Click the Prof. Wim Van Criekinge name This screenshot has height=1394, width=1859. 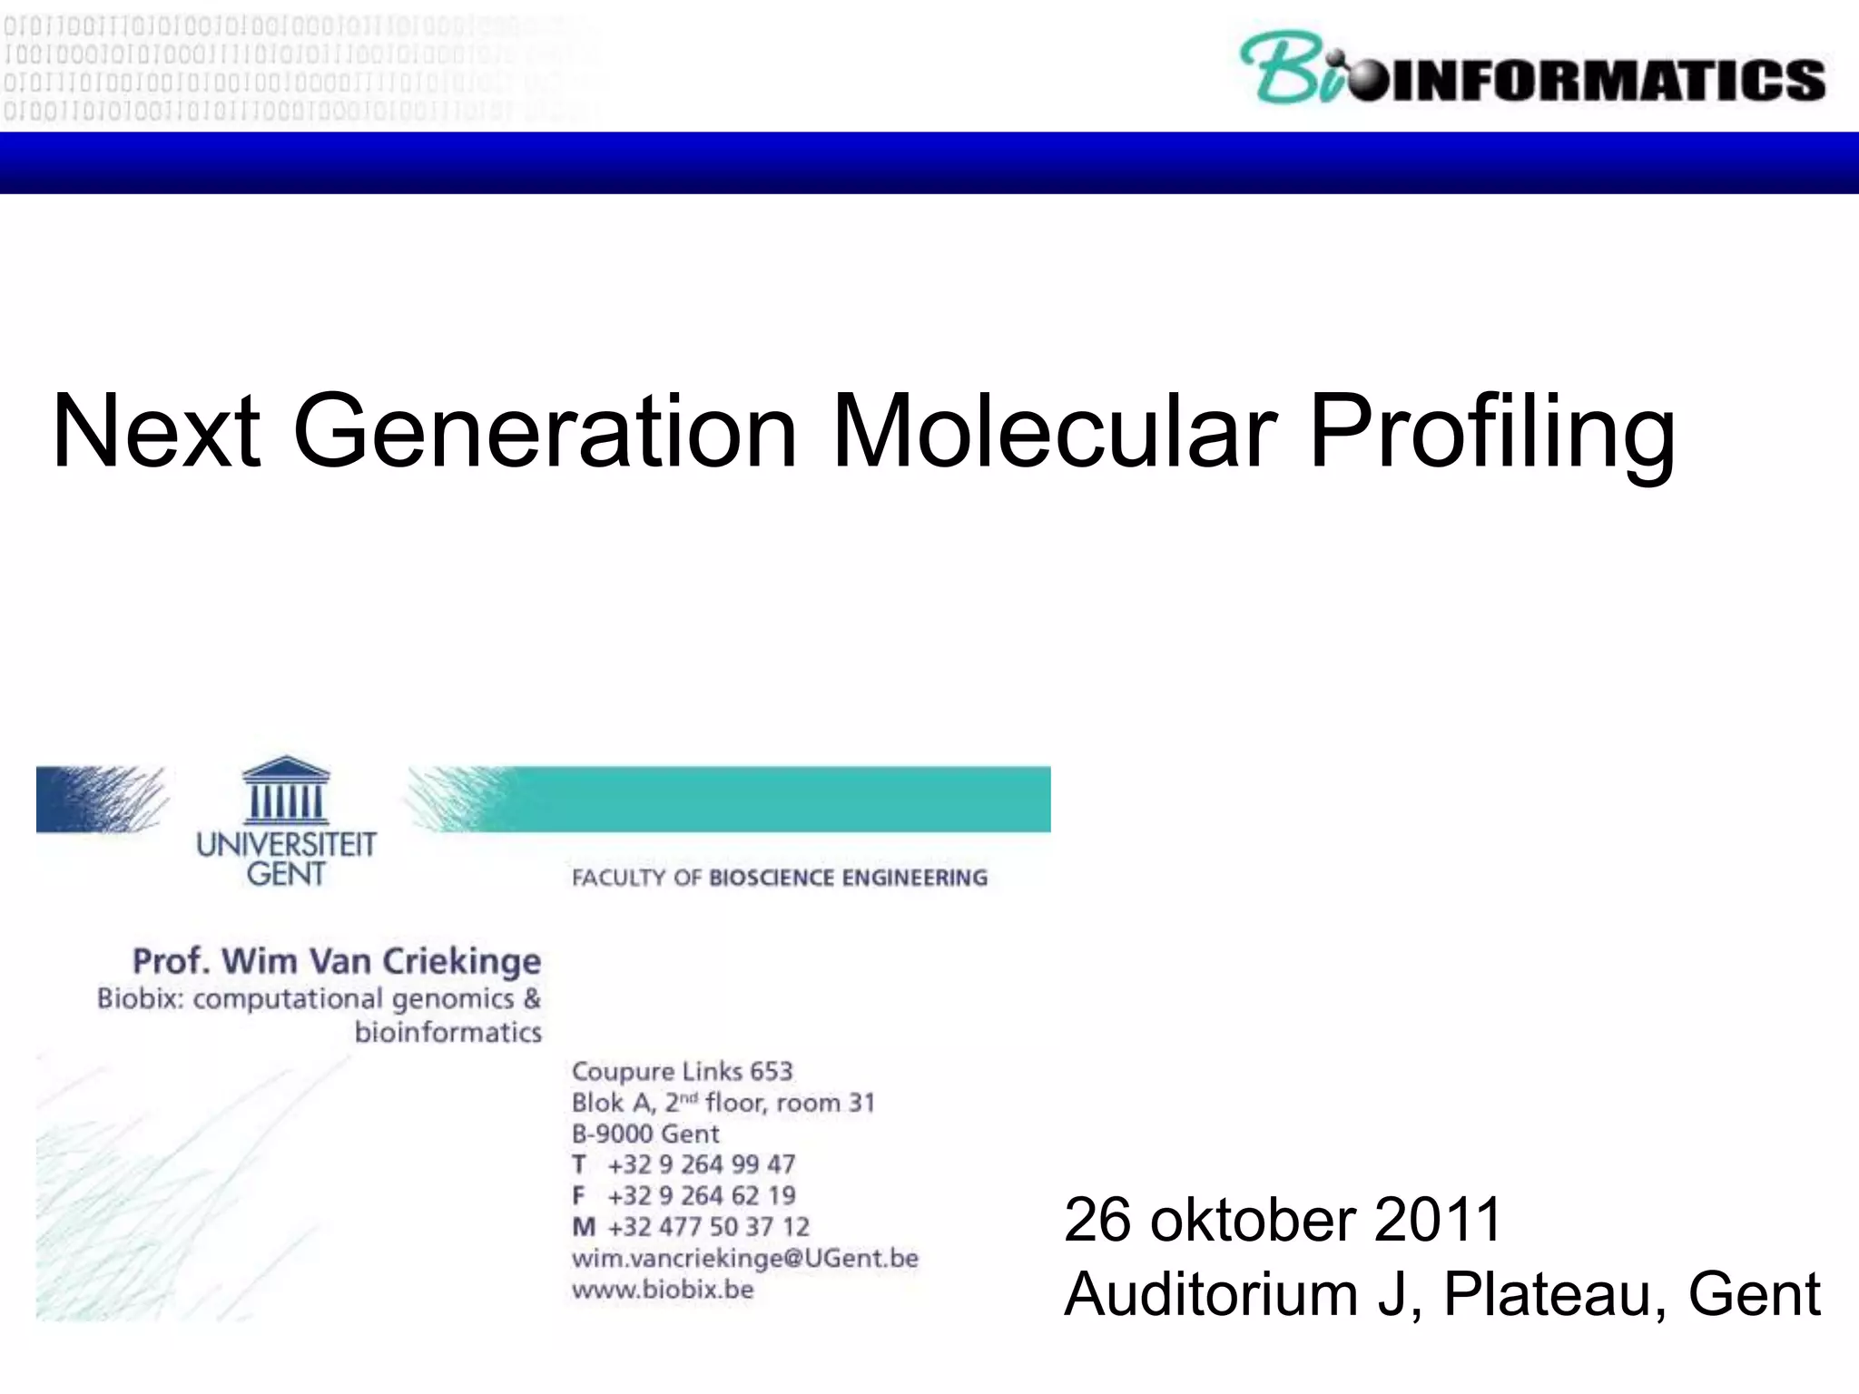(x=337, y=960)
